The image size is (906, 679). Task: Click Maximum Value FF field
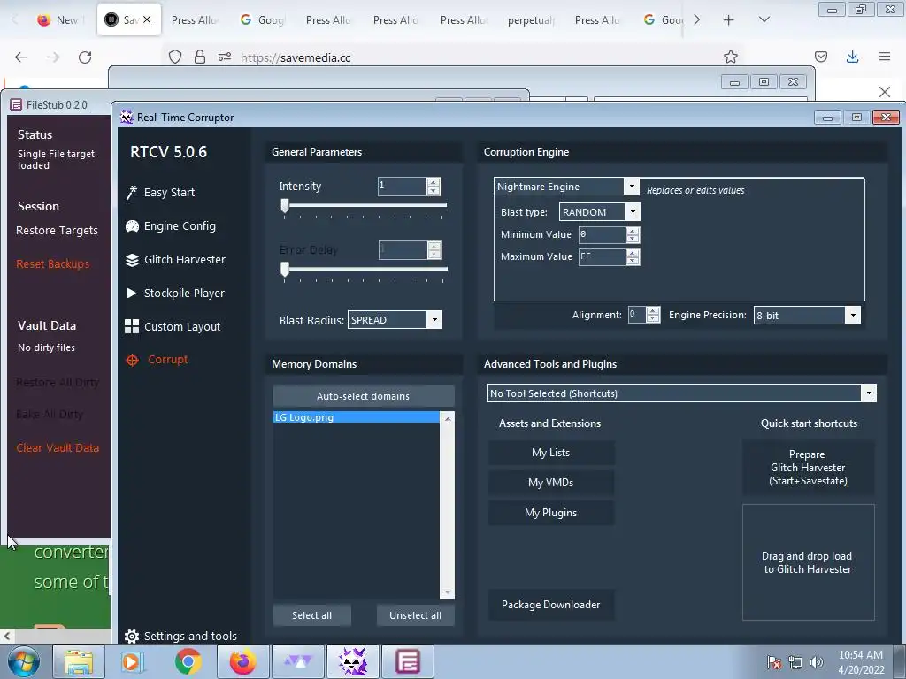pos(602,257)
